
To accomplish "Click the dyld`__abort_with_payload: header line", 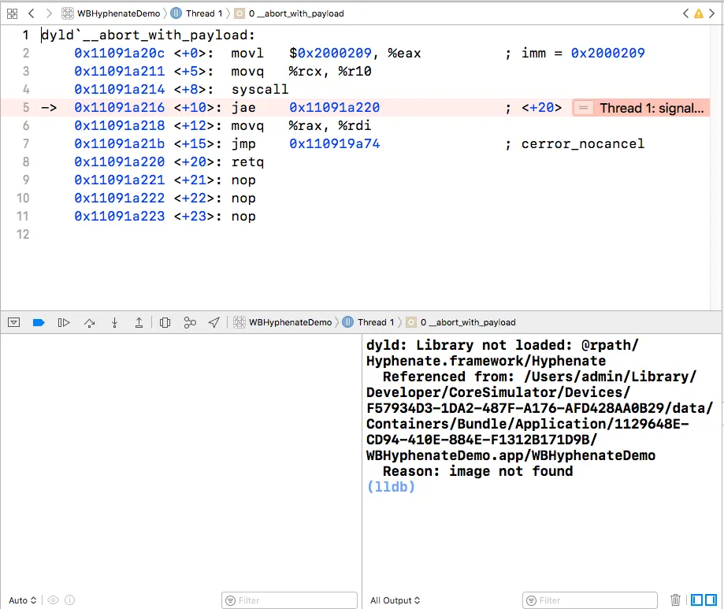I will [148, 35].
